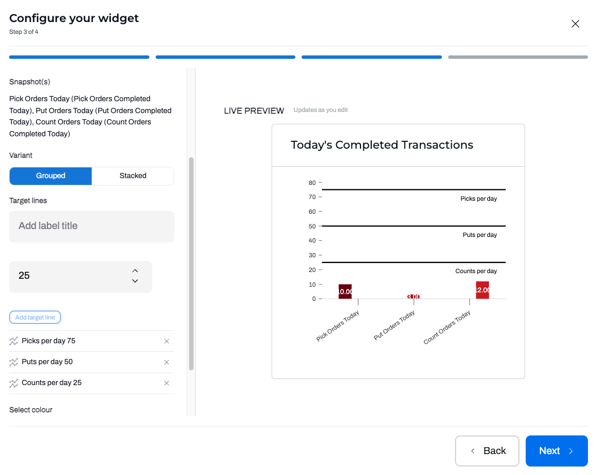
Task: Click the Puts per day 50 list entry
Action: tap(92, 362)
